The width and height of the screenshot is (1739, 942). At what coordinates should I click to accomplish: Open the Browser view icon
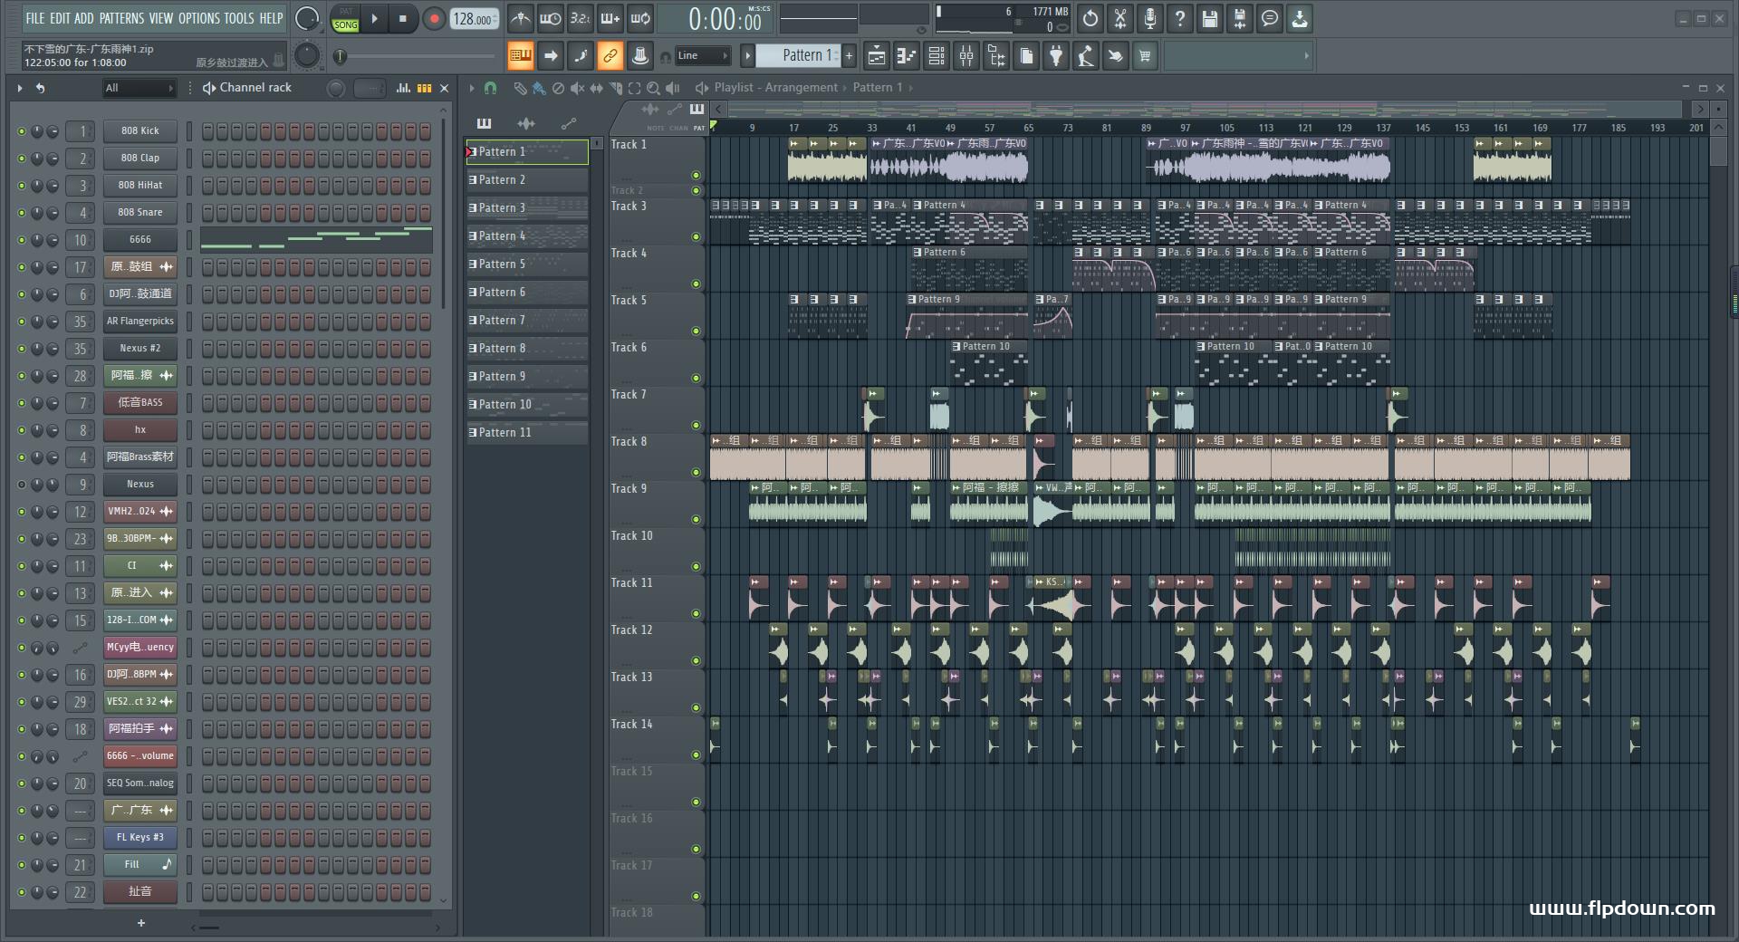(x=996, y=56)
